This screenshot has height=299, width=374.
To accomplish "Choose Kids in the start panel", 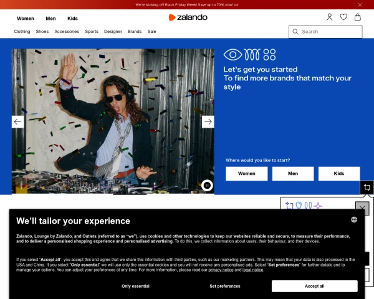I will pyautogui.click(x=339, y=174).
